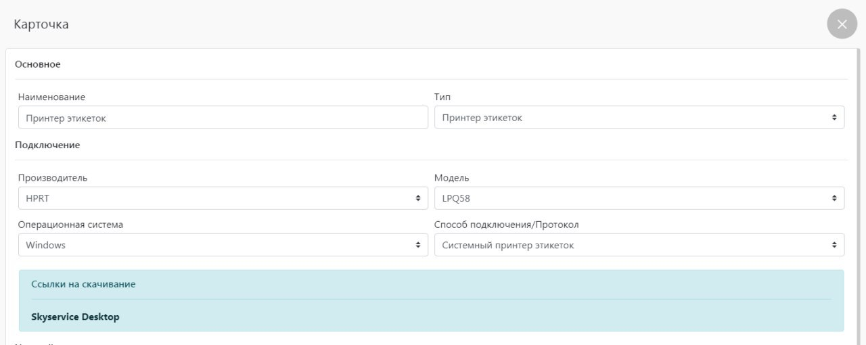Click the up-down arrow icon in the Тип field

click(834, 118)
